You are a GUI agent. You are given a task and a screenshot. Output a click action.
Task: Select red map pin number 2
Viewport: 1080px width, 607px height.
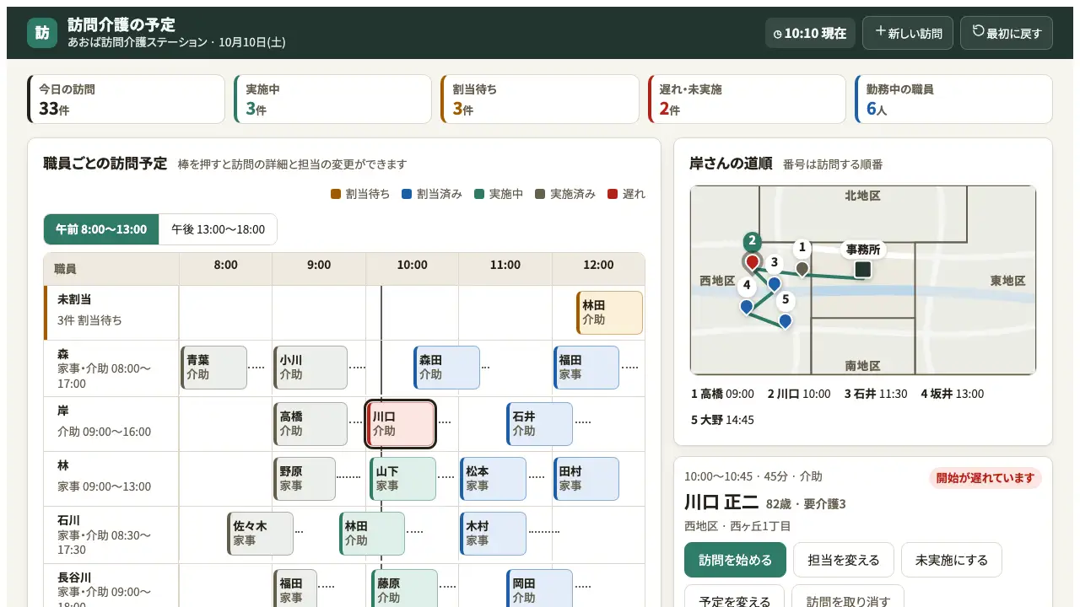[752, 262]
